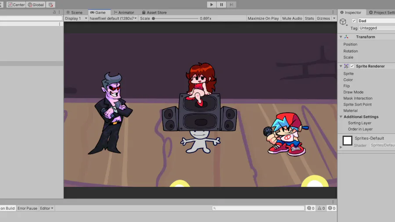
Task: Toggle Error Pause in Console
Action: 27,208
